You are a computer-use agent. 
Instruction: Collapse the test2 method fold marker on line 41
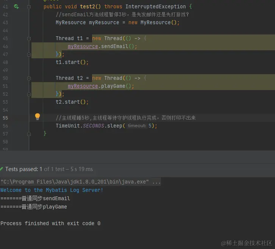pyautogui.click(x=29, y=7)
